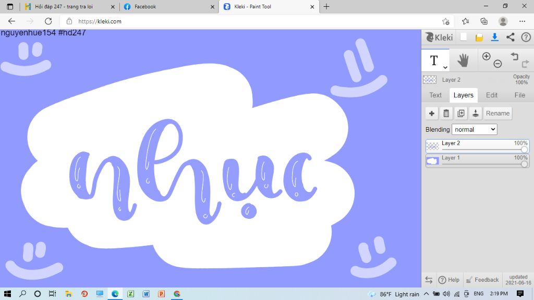
Task: Go back in browser history
Action: click(11, 21)
